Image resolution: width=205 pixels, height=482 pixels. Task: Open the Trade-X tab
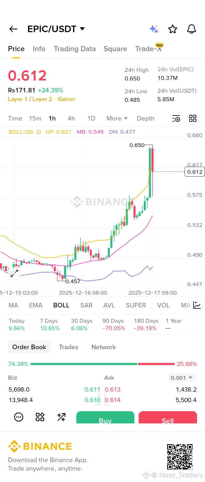click(x=149, y=49)
